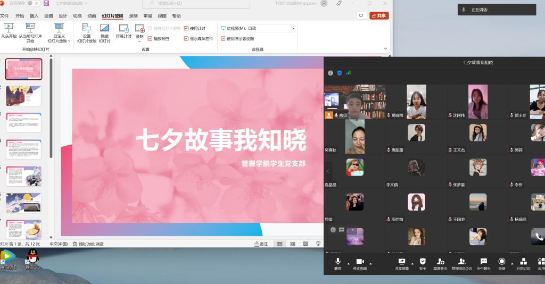Screen dimensions: 545x284
Task: Toggle 使用计时 checkbox
Action: pyautogui.click(x=186, y=28)
